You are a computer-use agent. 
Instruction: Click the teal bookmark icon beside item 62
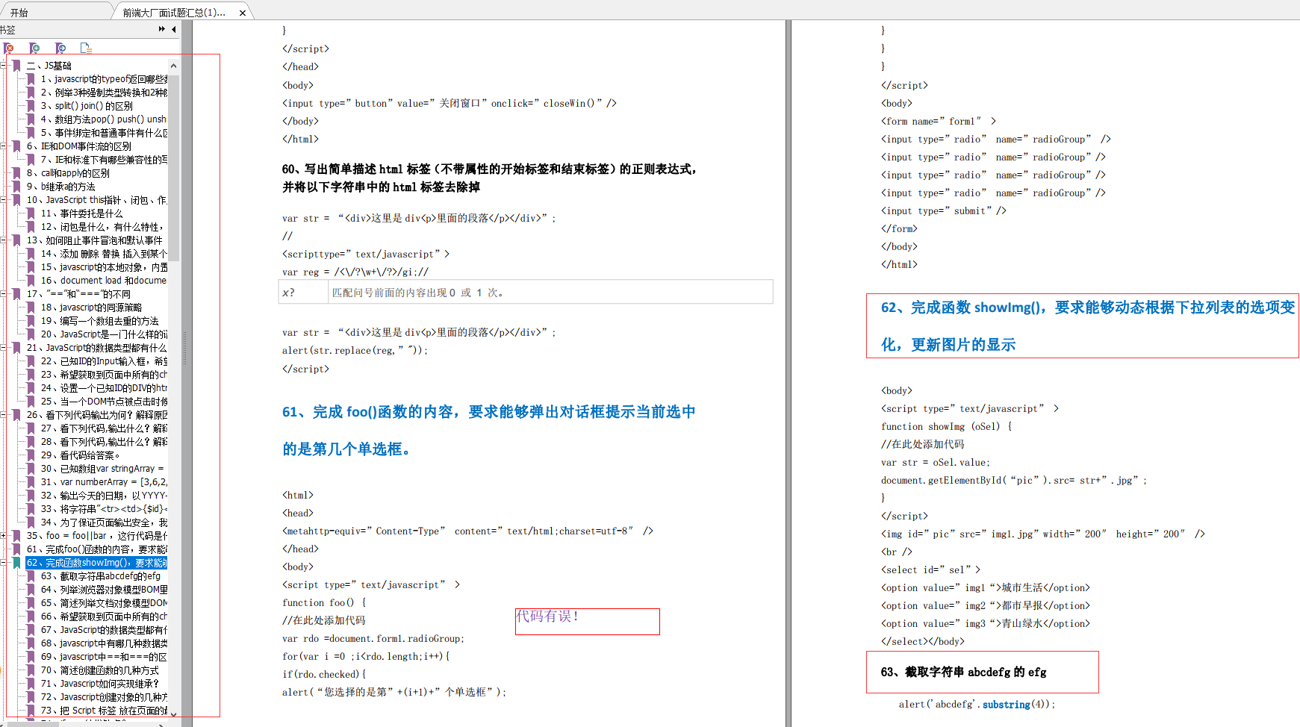point(16,563)
